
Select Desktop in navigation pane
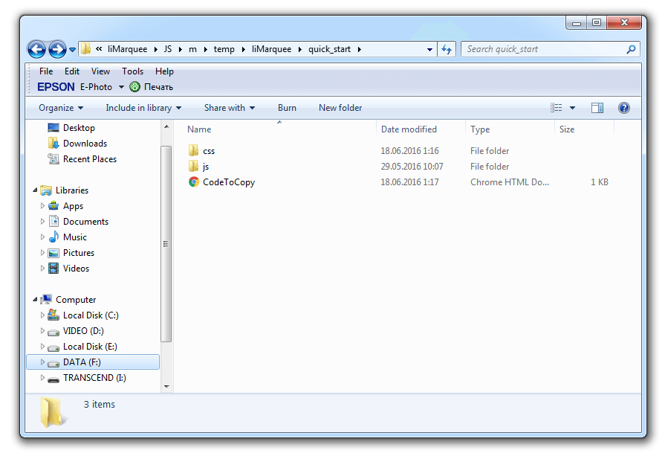coord(79,128)
